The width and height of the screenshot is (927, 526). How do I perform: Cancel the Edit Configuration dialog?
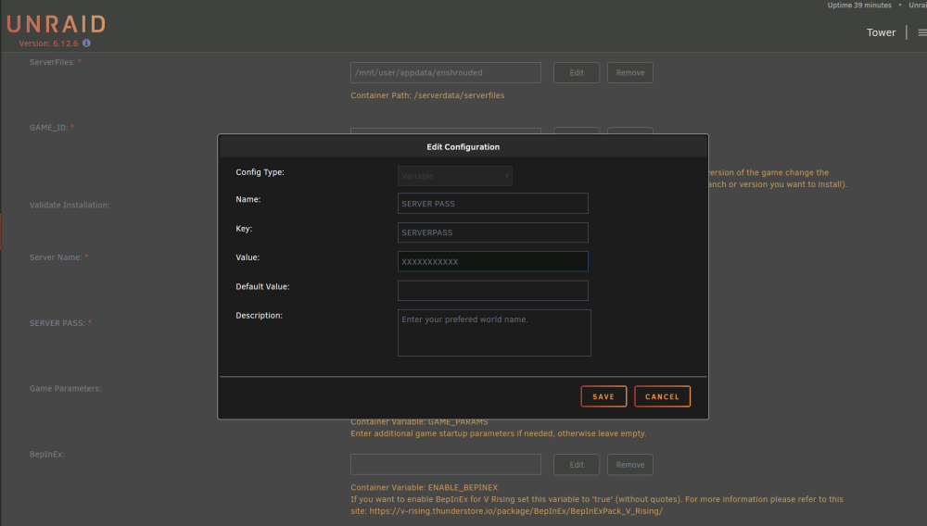662,396
